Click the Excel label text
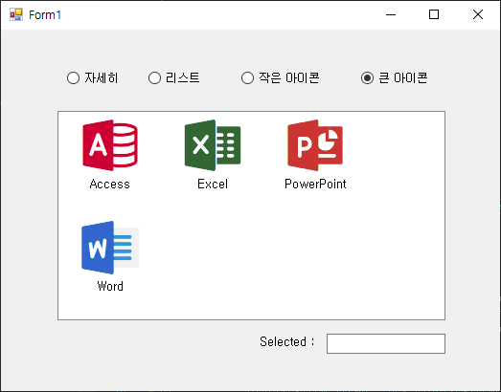Viewport: 501px width, 392px height. coord(213,184)
